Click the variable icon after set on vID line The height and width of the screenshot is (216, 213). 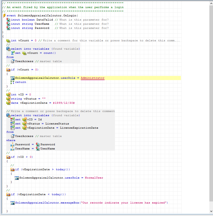[x=24, y=119]
